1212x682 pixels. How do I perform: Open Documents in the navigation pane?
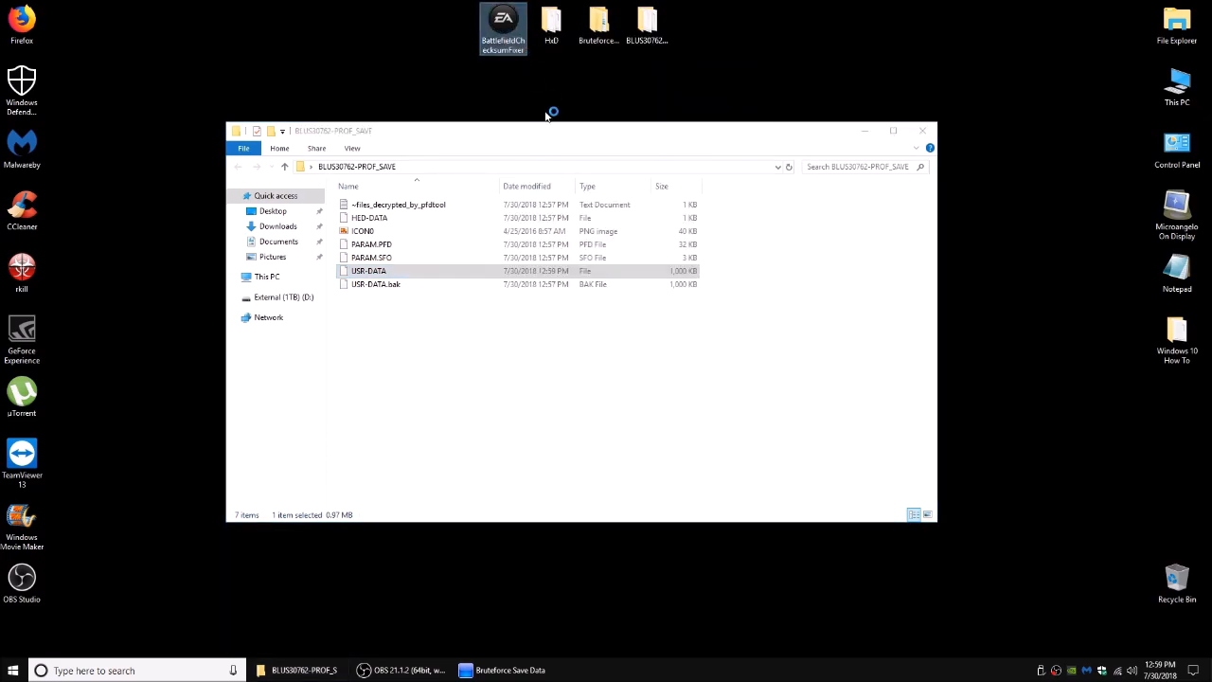pos(278,242)
